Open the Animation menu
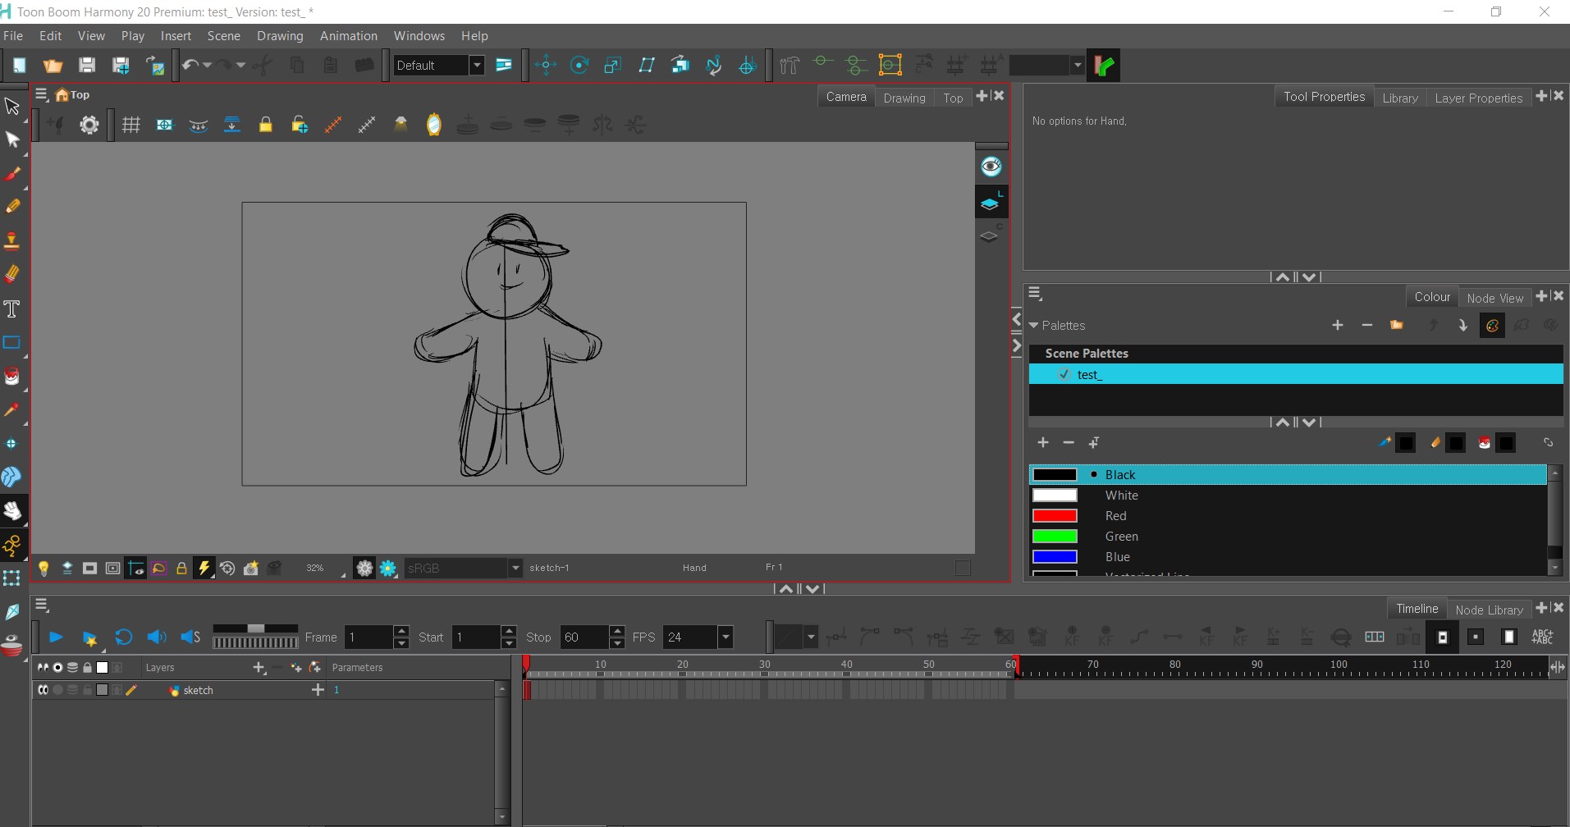 click(x=349, y=35)
